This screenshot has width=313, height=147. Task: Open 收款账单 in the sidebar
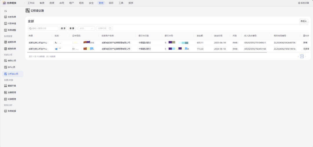point(12,17)
